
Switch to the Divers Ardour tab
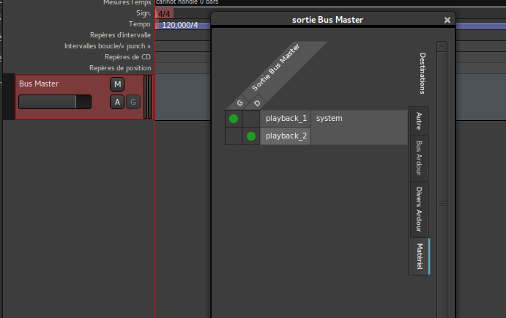click(x=419, y=210)
